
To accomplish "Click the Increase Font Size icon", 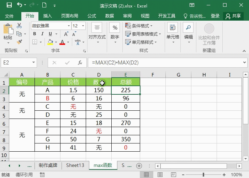I will coord(66,34).
